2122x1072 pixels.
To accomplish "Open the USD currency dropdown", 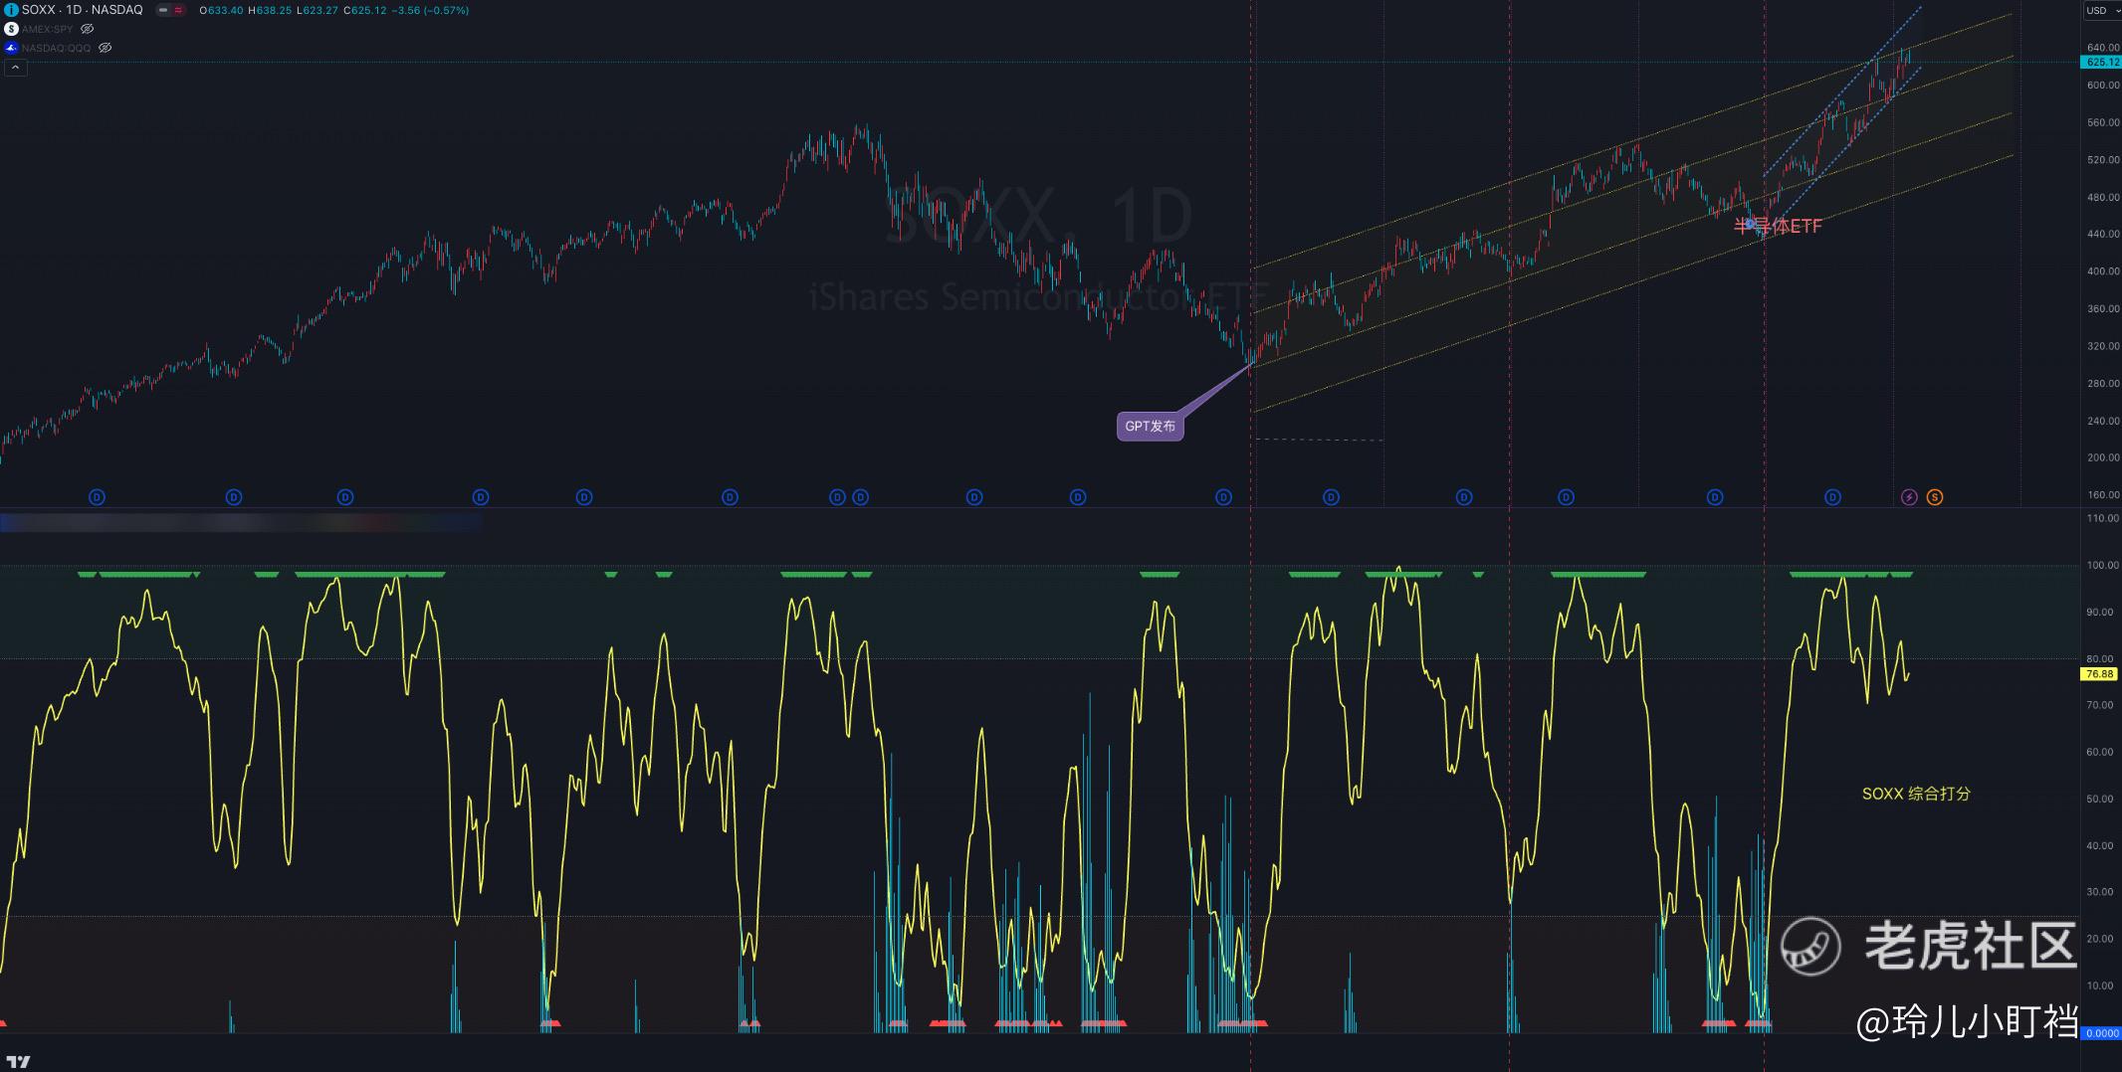I will click(x=2101, y=10).
